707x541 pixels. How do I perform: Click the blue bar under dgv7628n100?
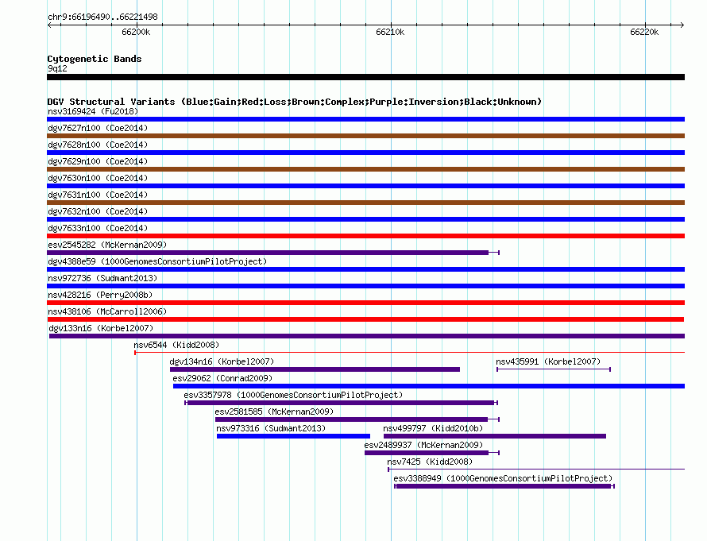(365, 153)
